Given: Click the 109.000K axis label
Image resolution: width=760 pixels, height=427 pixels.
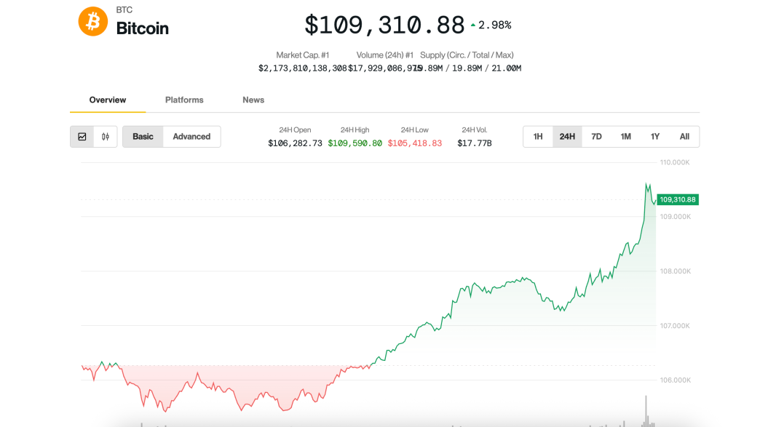Looking at the screenshot, I should click(x=675, y=216).
